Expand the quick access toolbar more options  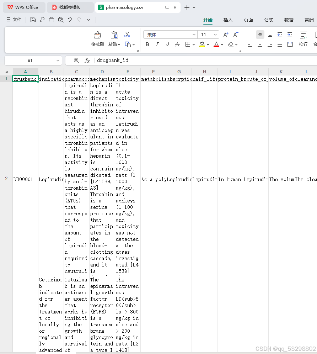click(x=88, y=20)
